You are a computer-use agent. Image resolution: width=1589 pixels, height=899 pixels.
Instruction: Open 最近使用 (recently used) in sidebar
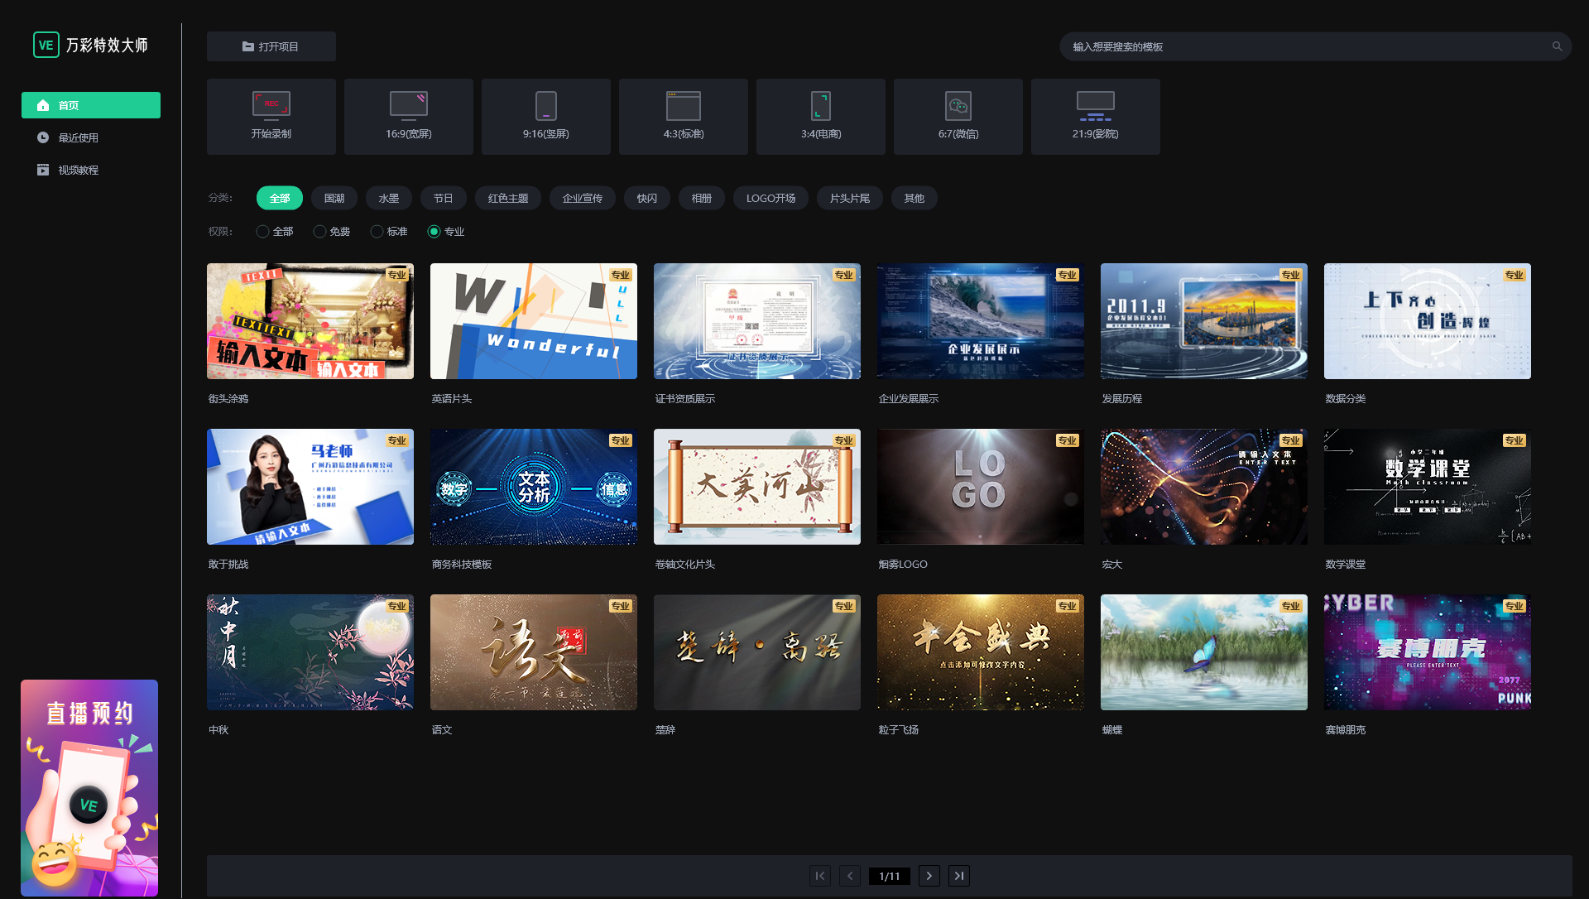78,138
